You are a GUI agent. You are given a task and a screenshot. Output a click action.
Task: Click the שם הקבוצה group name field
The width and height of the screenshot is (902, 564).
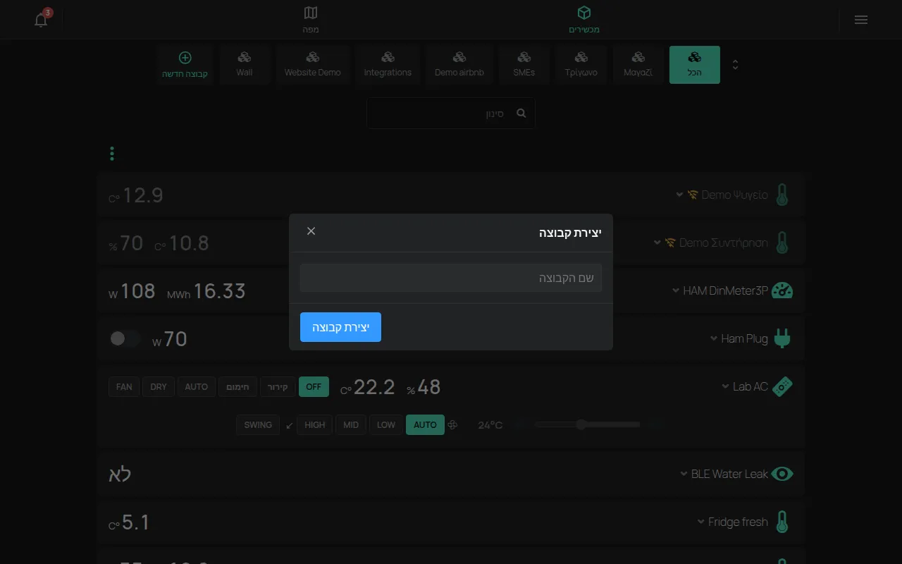pyautogui.click(x=451, y=278)
